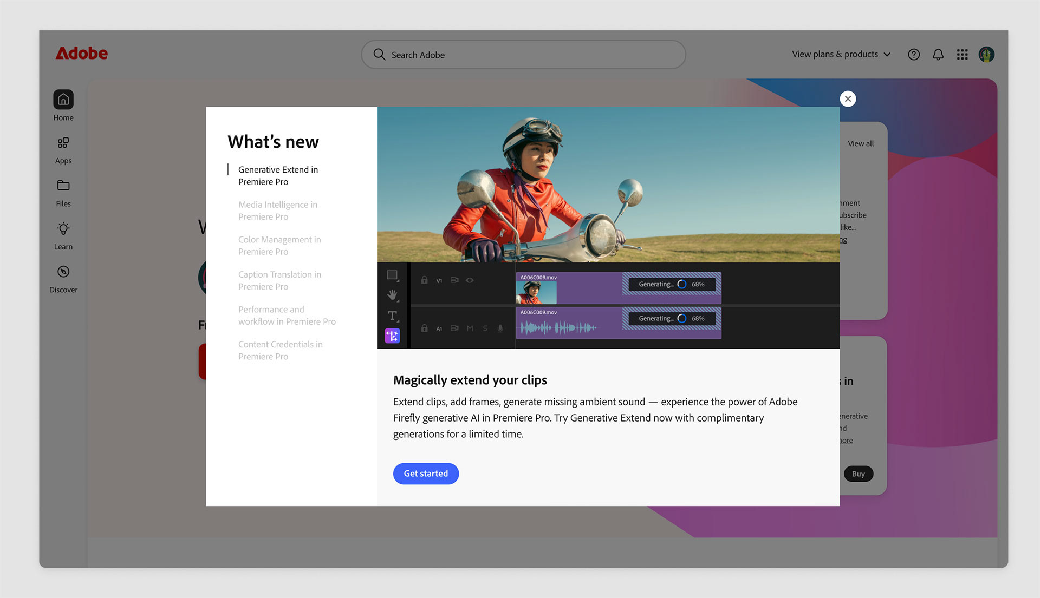Select Performance and workflow in Premiere Pro
This screenshot has height=598, width=1040.
(x=287, y=316)
